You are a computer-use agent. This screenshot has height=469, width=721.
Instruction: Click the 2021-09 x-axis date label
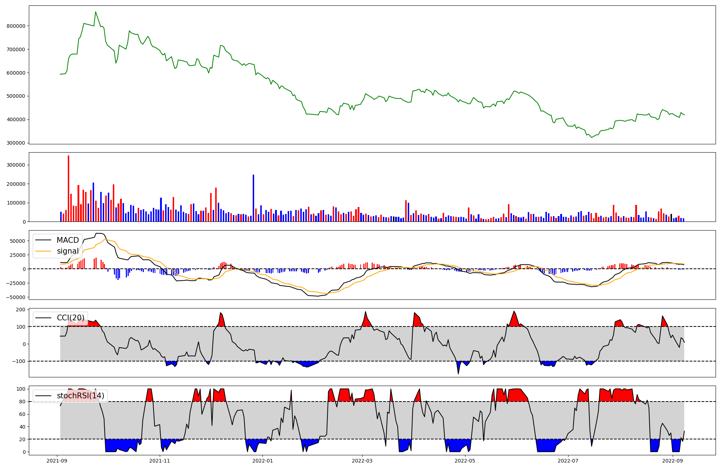click(57, 461)
